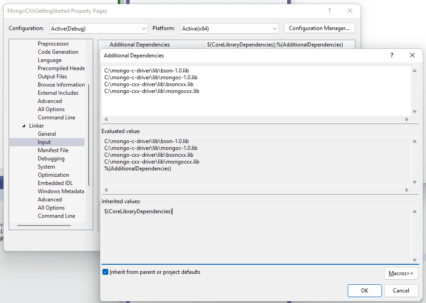Select Windows Metadata in the tree
Screen dimensions: 426x303
click(61, 191)
